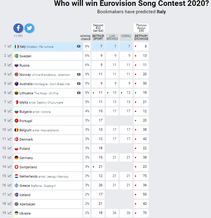The image size is (211, 218).
Task: Click Switzerland's Betfair Sport odds of 21
Action: point(98,167)
